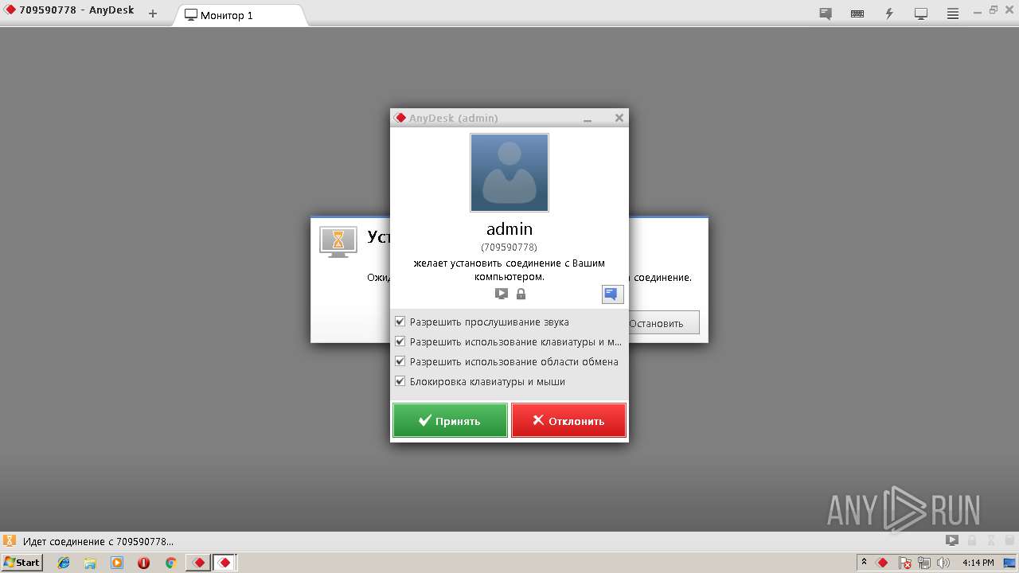Click the admin user avatar image
This screenshot has height=573, width=1019.
tap(509, 172)
